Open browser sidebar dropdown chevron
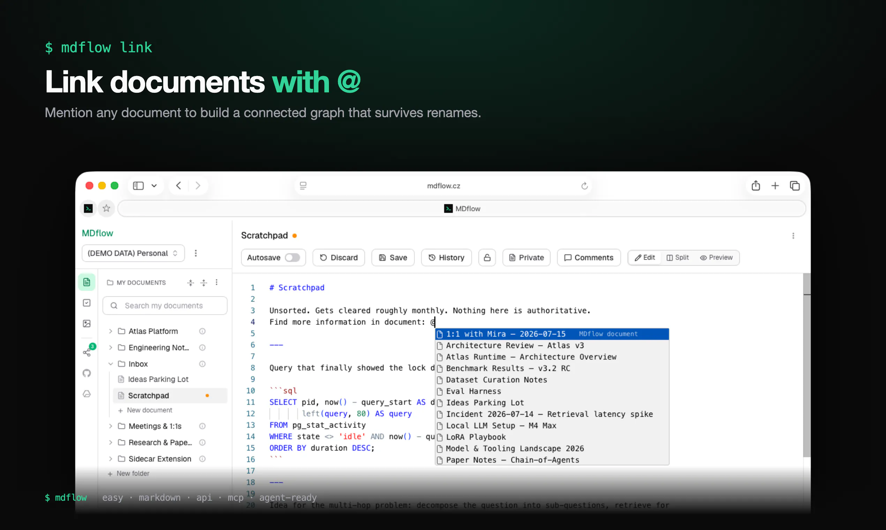Viewport: 886px width, 530px height. tap(154, 186)
